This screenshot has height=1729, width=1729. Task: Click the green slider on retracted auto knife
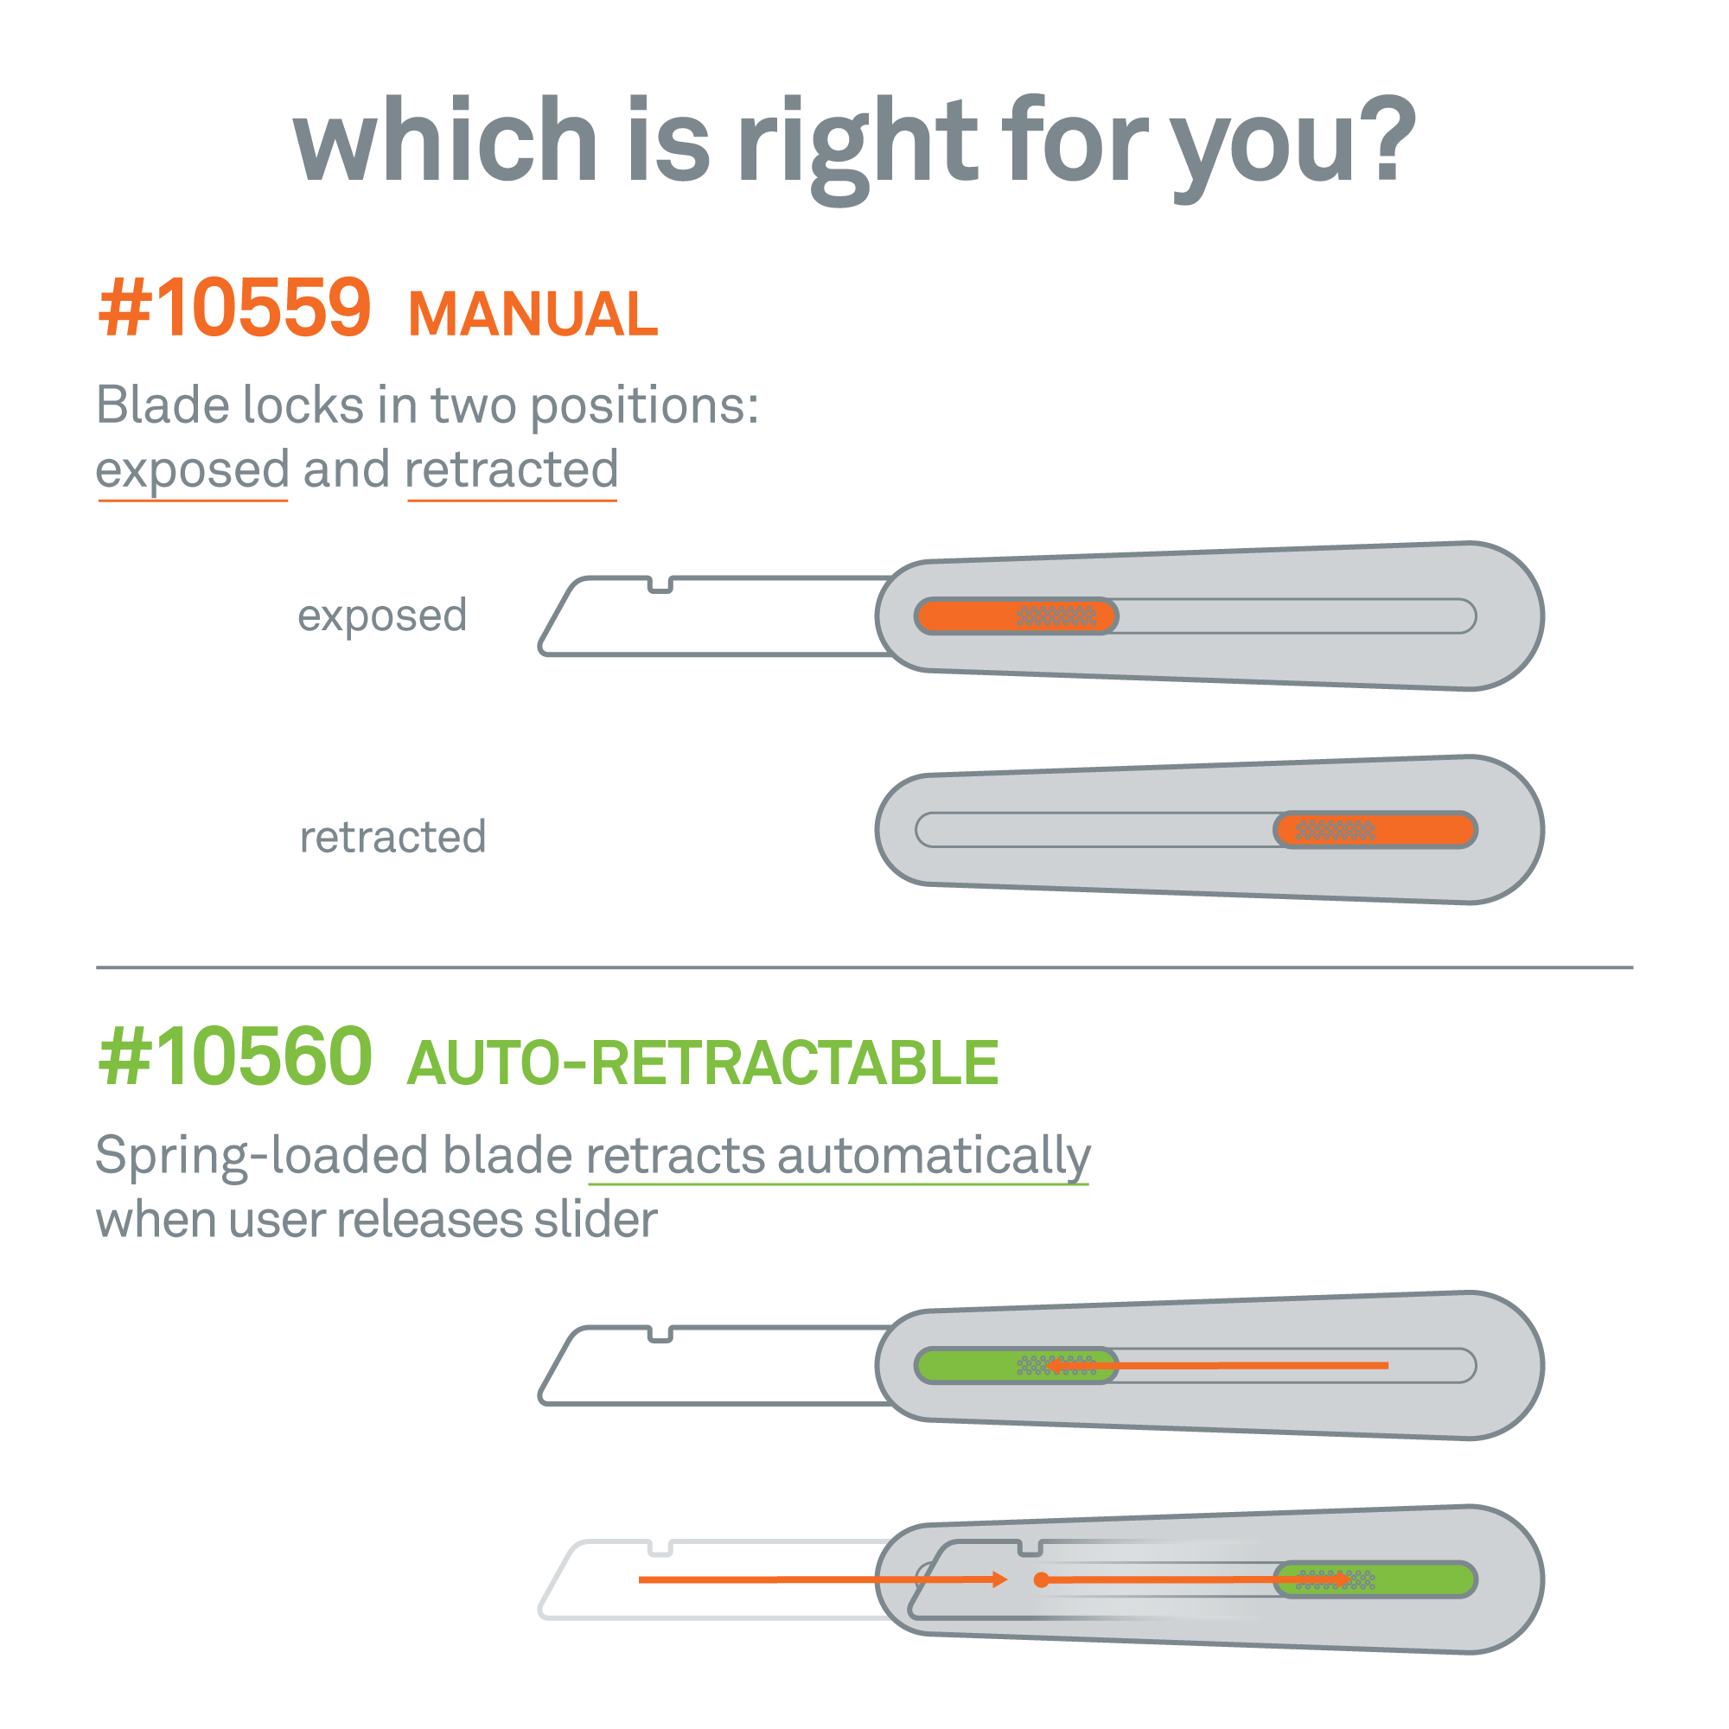(1375, 1579)
